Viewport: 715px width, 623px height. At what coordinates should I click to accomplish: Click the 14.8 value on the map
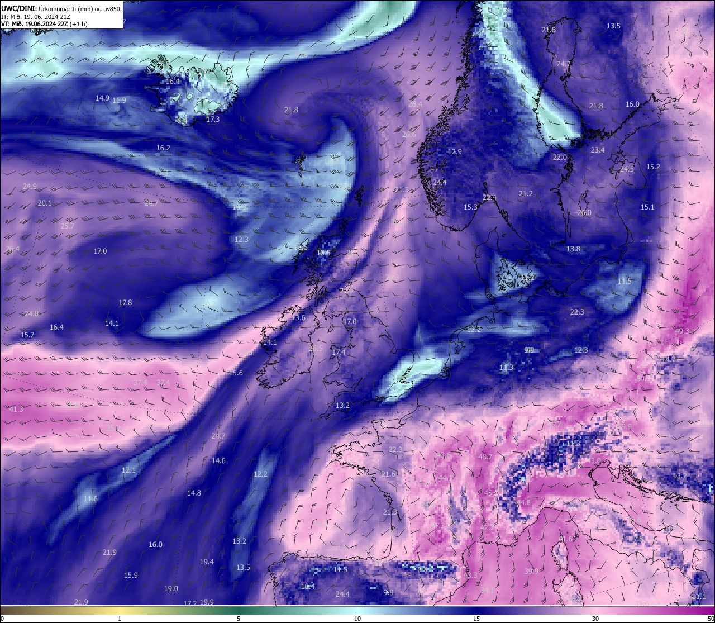coord(194,493)
